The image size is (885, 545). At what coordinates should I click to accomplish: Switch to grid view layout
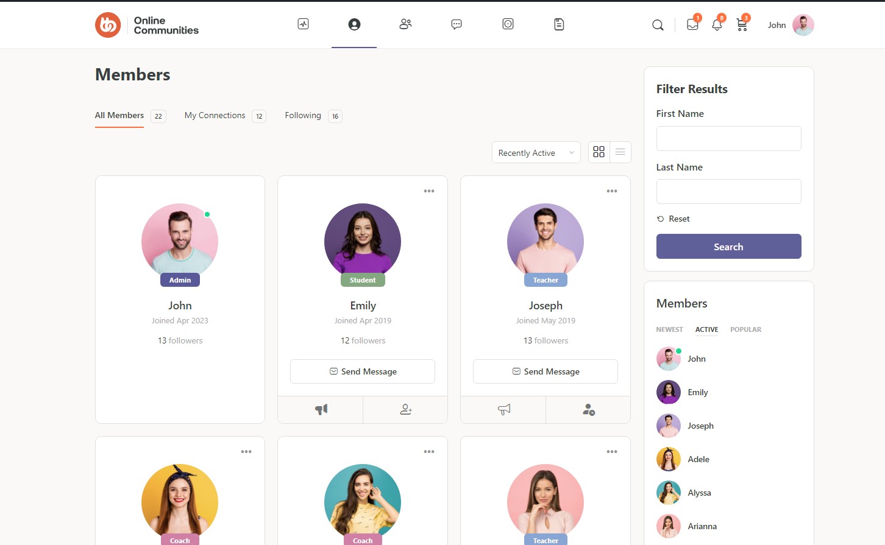click(599, 152)
